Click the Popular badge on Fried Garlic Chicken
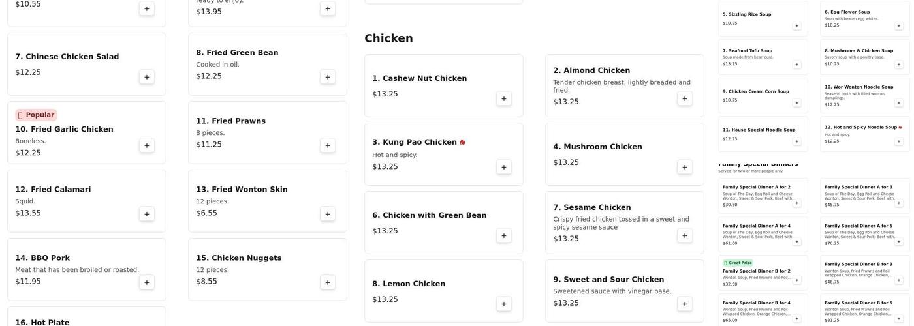Image resolution: width=914 pixels, height=326 pixels. 36,115
